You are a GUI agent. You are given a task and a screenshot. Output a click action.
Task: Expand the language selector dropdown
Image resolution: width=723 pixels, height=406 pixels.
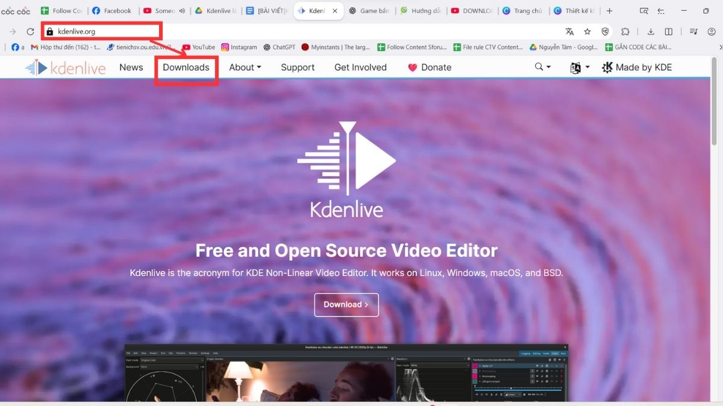tap(580, 67)
